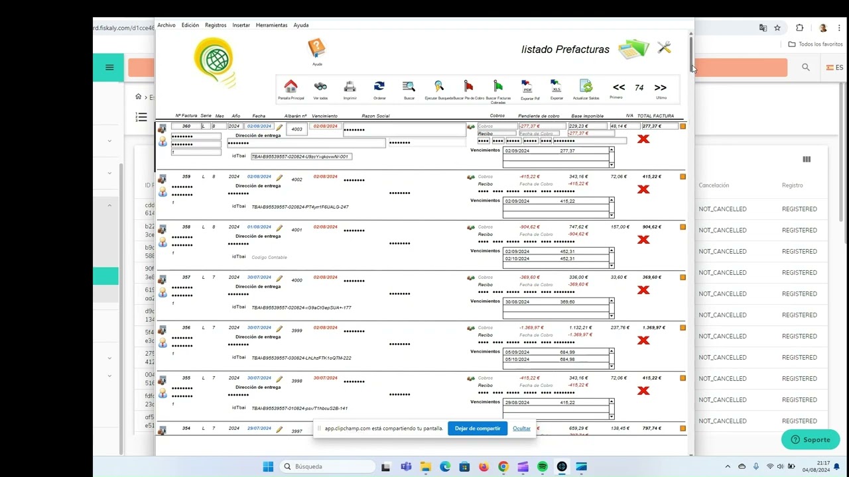
Task: Open the wrench and screwdriver settings icon
Action: coord(664,47)
